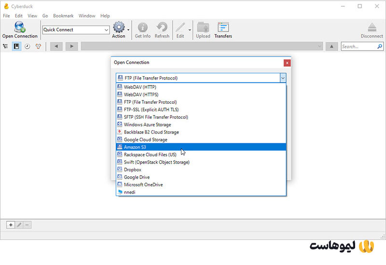Select SFTP (SSH File Transfer Protocol)
Image resolution: width=386 pixels, height=265 pixels.
[201, 117]
